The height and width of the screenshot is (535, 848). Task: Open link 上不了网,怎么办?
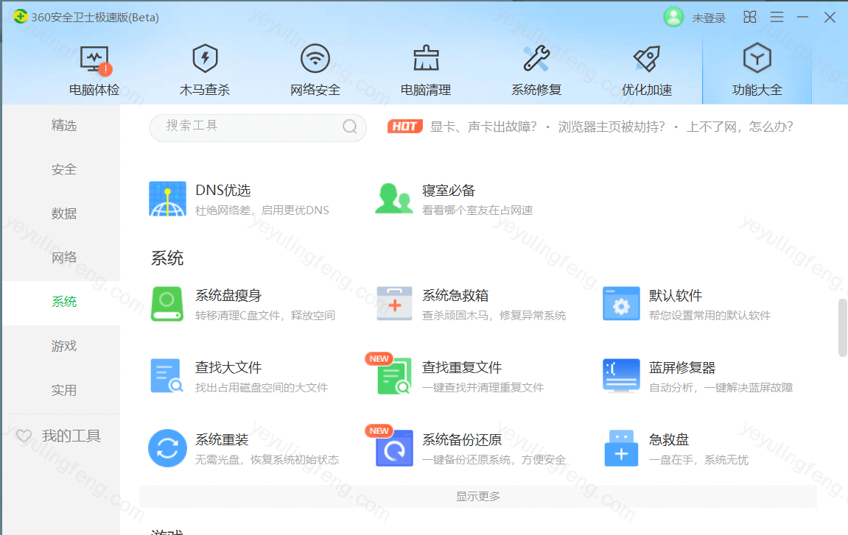click(x=740, y=127)
